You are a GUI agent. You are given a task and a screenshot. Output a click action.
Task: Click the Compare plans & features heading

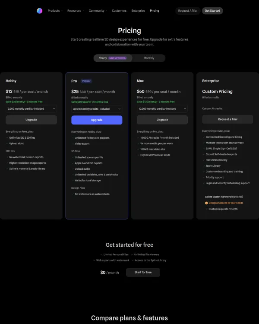(x=129, y=318)
